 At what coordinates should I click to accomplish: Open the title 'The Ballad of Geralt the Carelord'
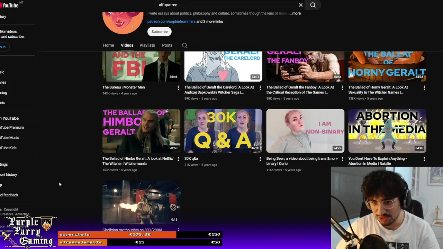pyautogui.click(x=219, y=90)
